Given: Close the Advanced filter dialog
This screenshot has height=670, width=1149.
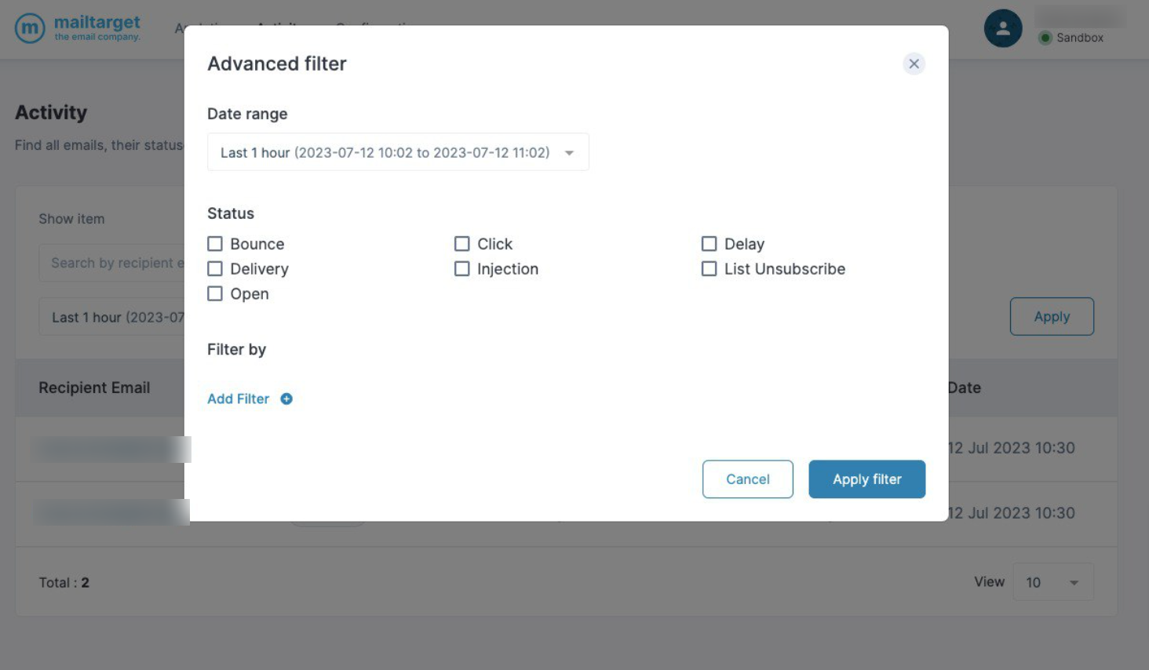Looking at the screenshot, I should point(914,64).
